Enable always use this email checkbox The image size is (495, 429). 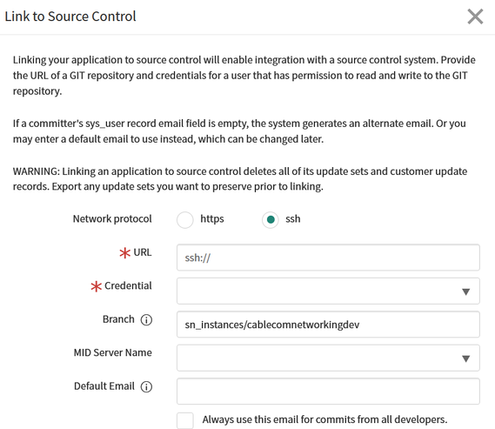click(x=185, y=420)
